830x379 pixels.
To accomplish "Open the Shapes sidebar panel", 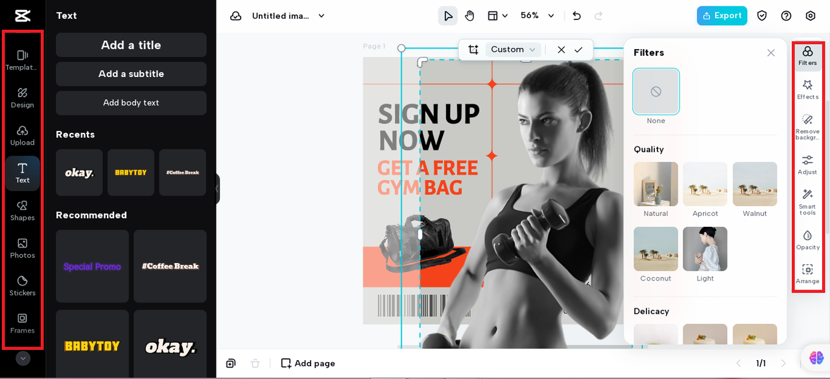I will [x=22, y=211].
